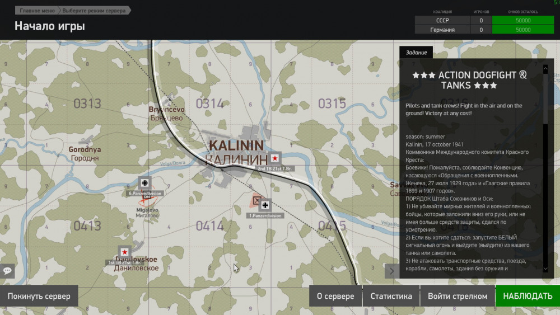
Task: Click grid square label 0314
Action: 209,104
